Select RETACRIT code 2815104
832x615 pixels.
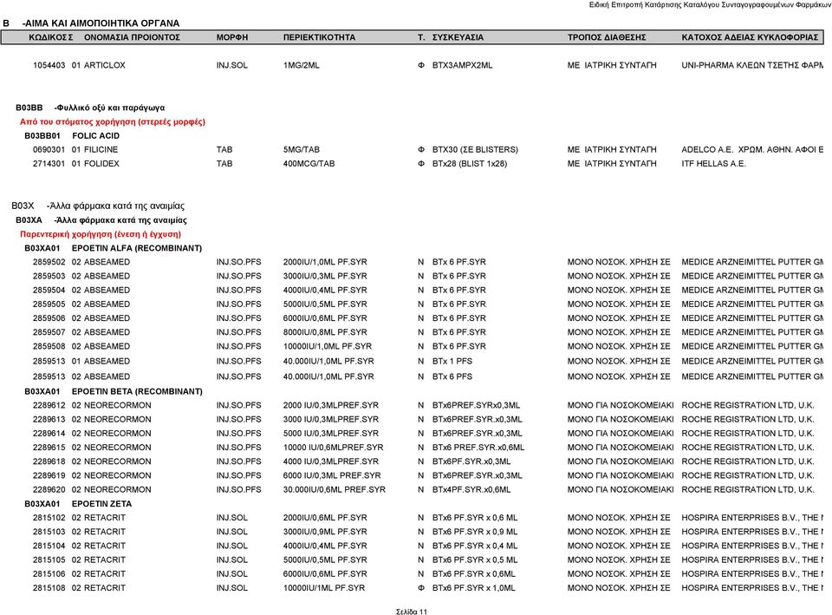[x=49, y=546]
